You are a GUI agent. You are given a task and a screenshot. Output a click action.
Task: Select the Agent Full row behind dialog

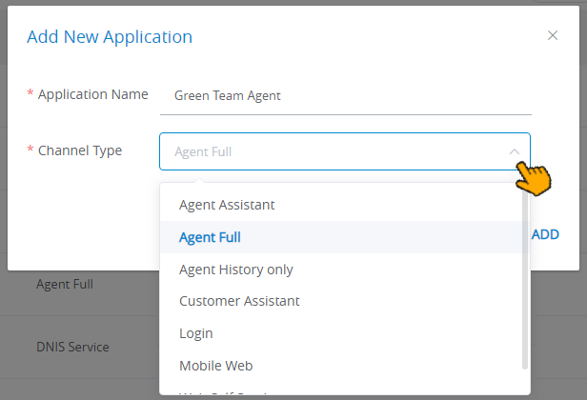[x=65, y=285]
